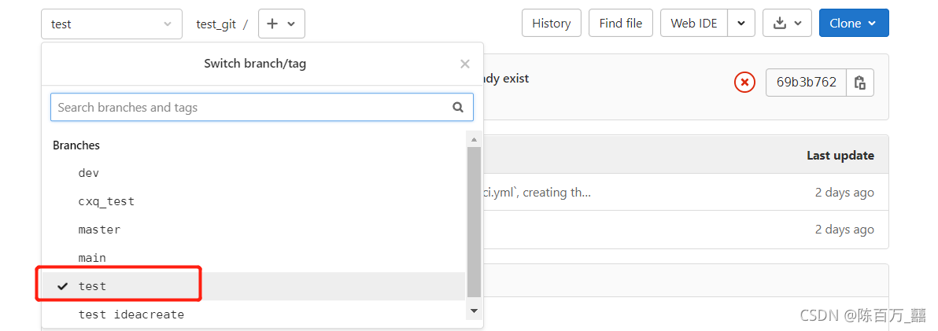The width and height of the screenshot is (938, 331).
Task: Open the commit History
Action: point(552,24)
